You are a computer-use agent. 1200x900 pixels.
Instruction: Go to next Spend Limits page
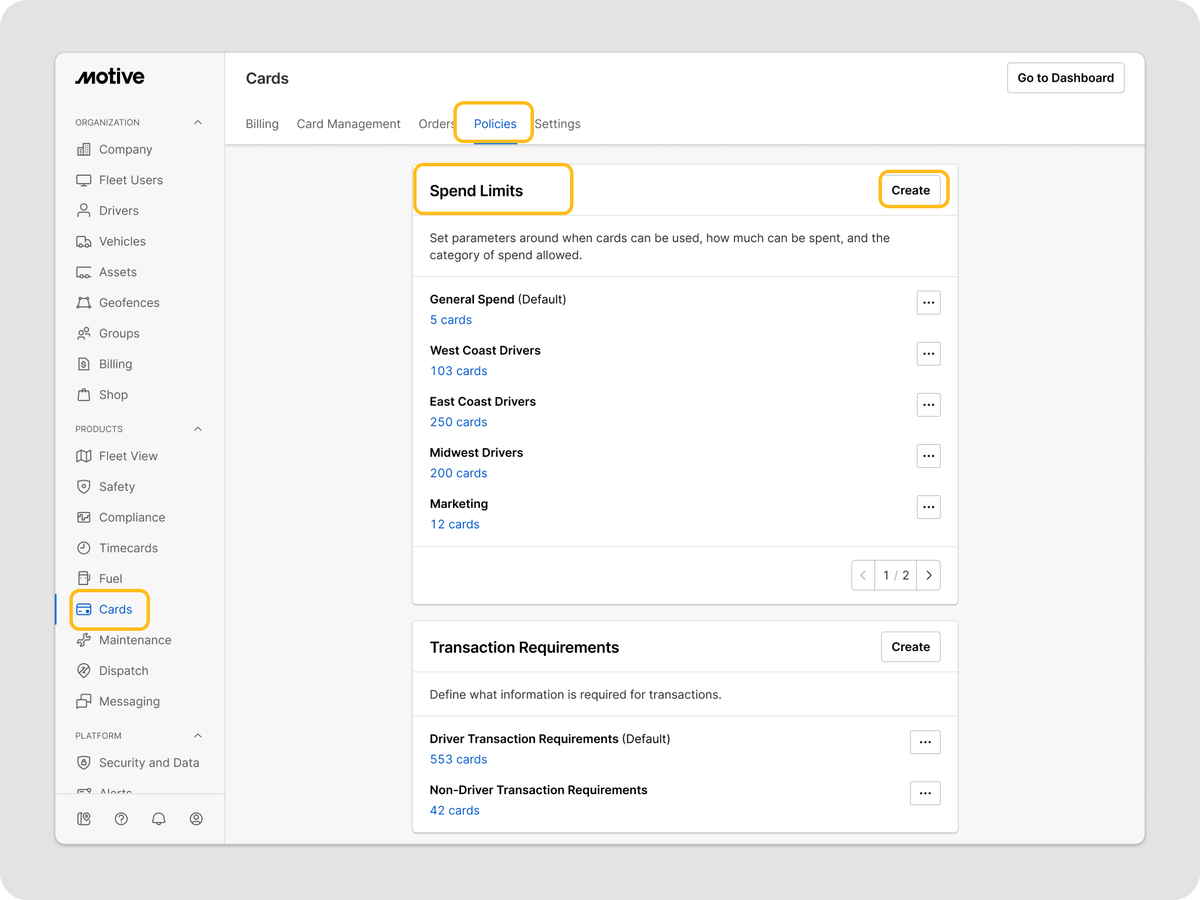[928, 575]
